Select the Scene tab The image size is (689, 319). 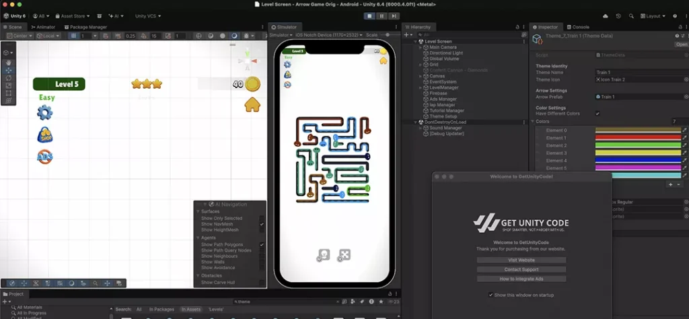pos(12,27)
